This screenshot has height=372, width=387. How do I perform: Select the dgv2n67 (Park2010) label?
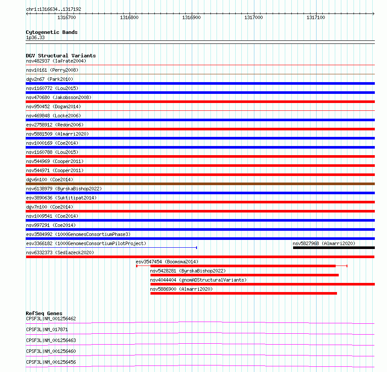(x=50, y=79)
